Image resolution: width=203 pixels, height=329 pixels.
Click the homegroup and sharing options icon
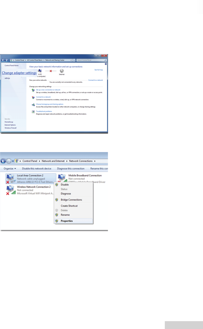pos(33,105)
